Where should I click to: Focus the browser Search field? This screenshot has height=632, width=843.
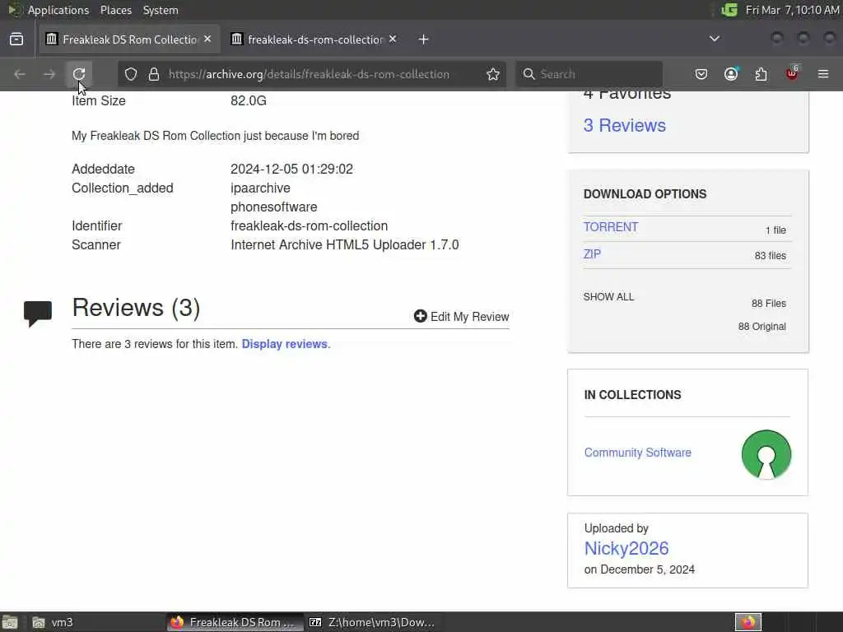[x=589, y=74]
